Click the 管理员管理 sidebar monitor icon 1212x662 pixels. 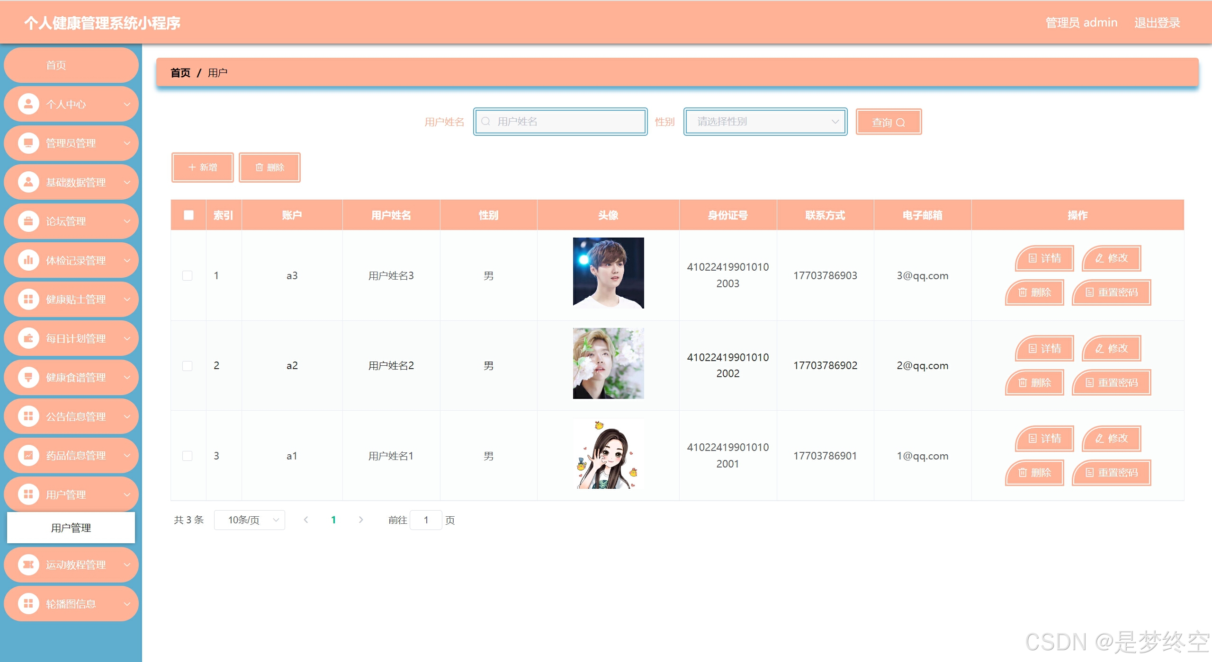[28, 143]
